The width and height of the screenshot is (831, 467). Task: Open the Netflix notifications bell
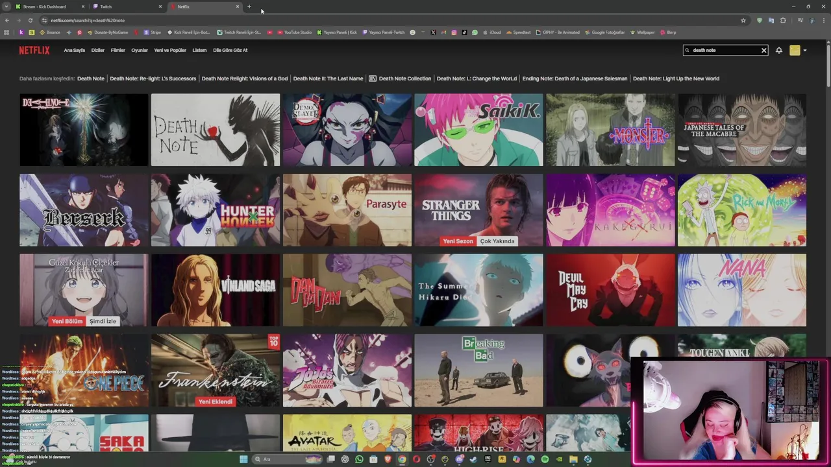(778, 50)
